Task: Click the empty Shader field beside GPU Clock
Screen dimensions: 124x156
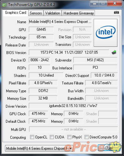Action: pyautogui.click(x=108, y=114)
